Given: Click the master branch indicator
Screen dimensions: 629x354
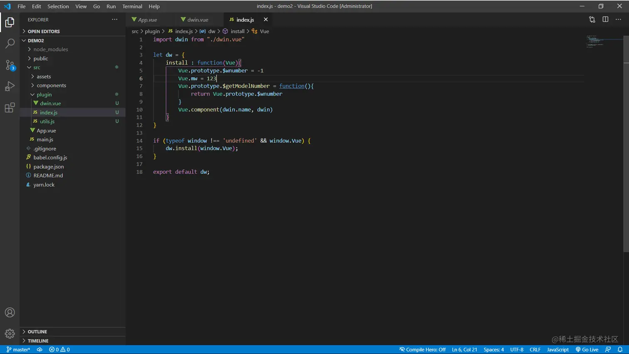Looking at the screenshot, I should pyautogui.click(x=18, y=349).
